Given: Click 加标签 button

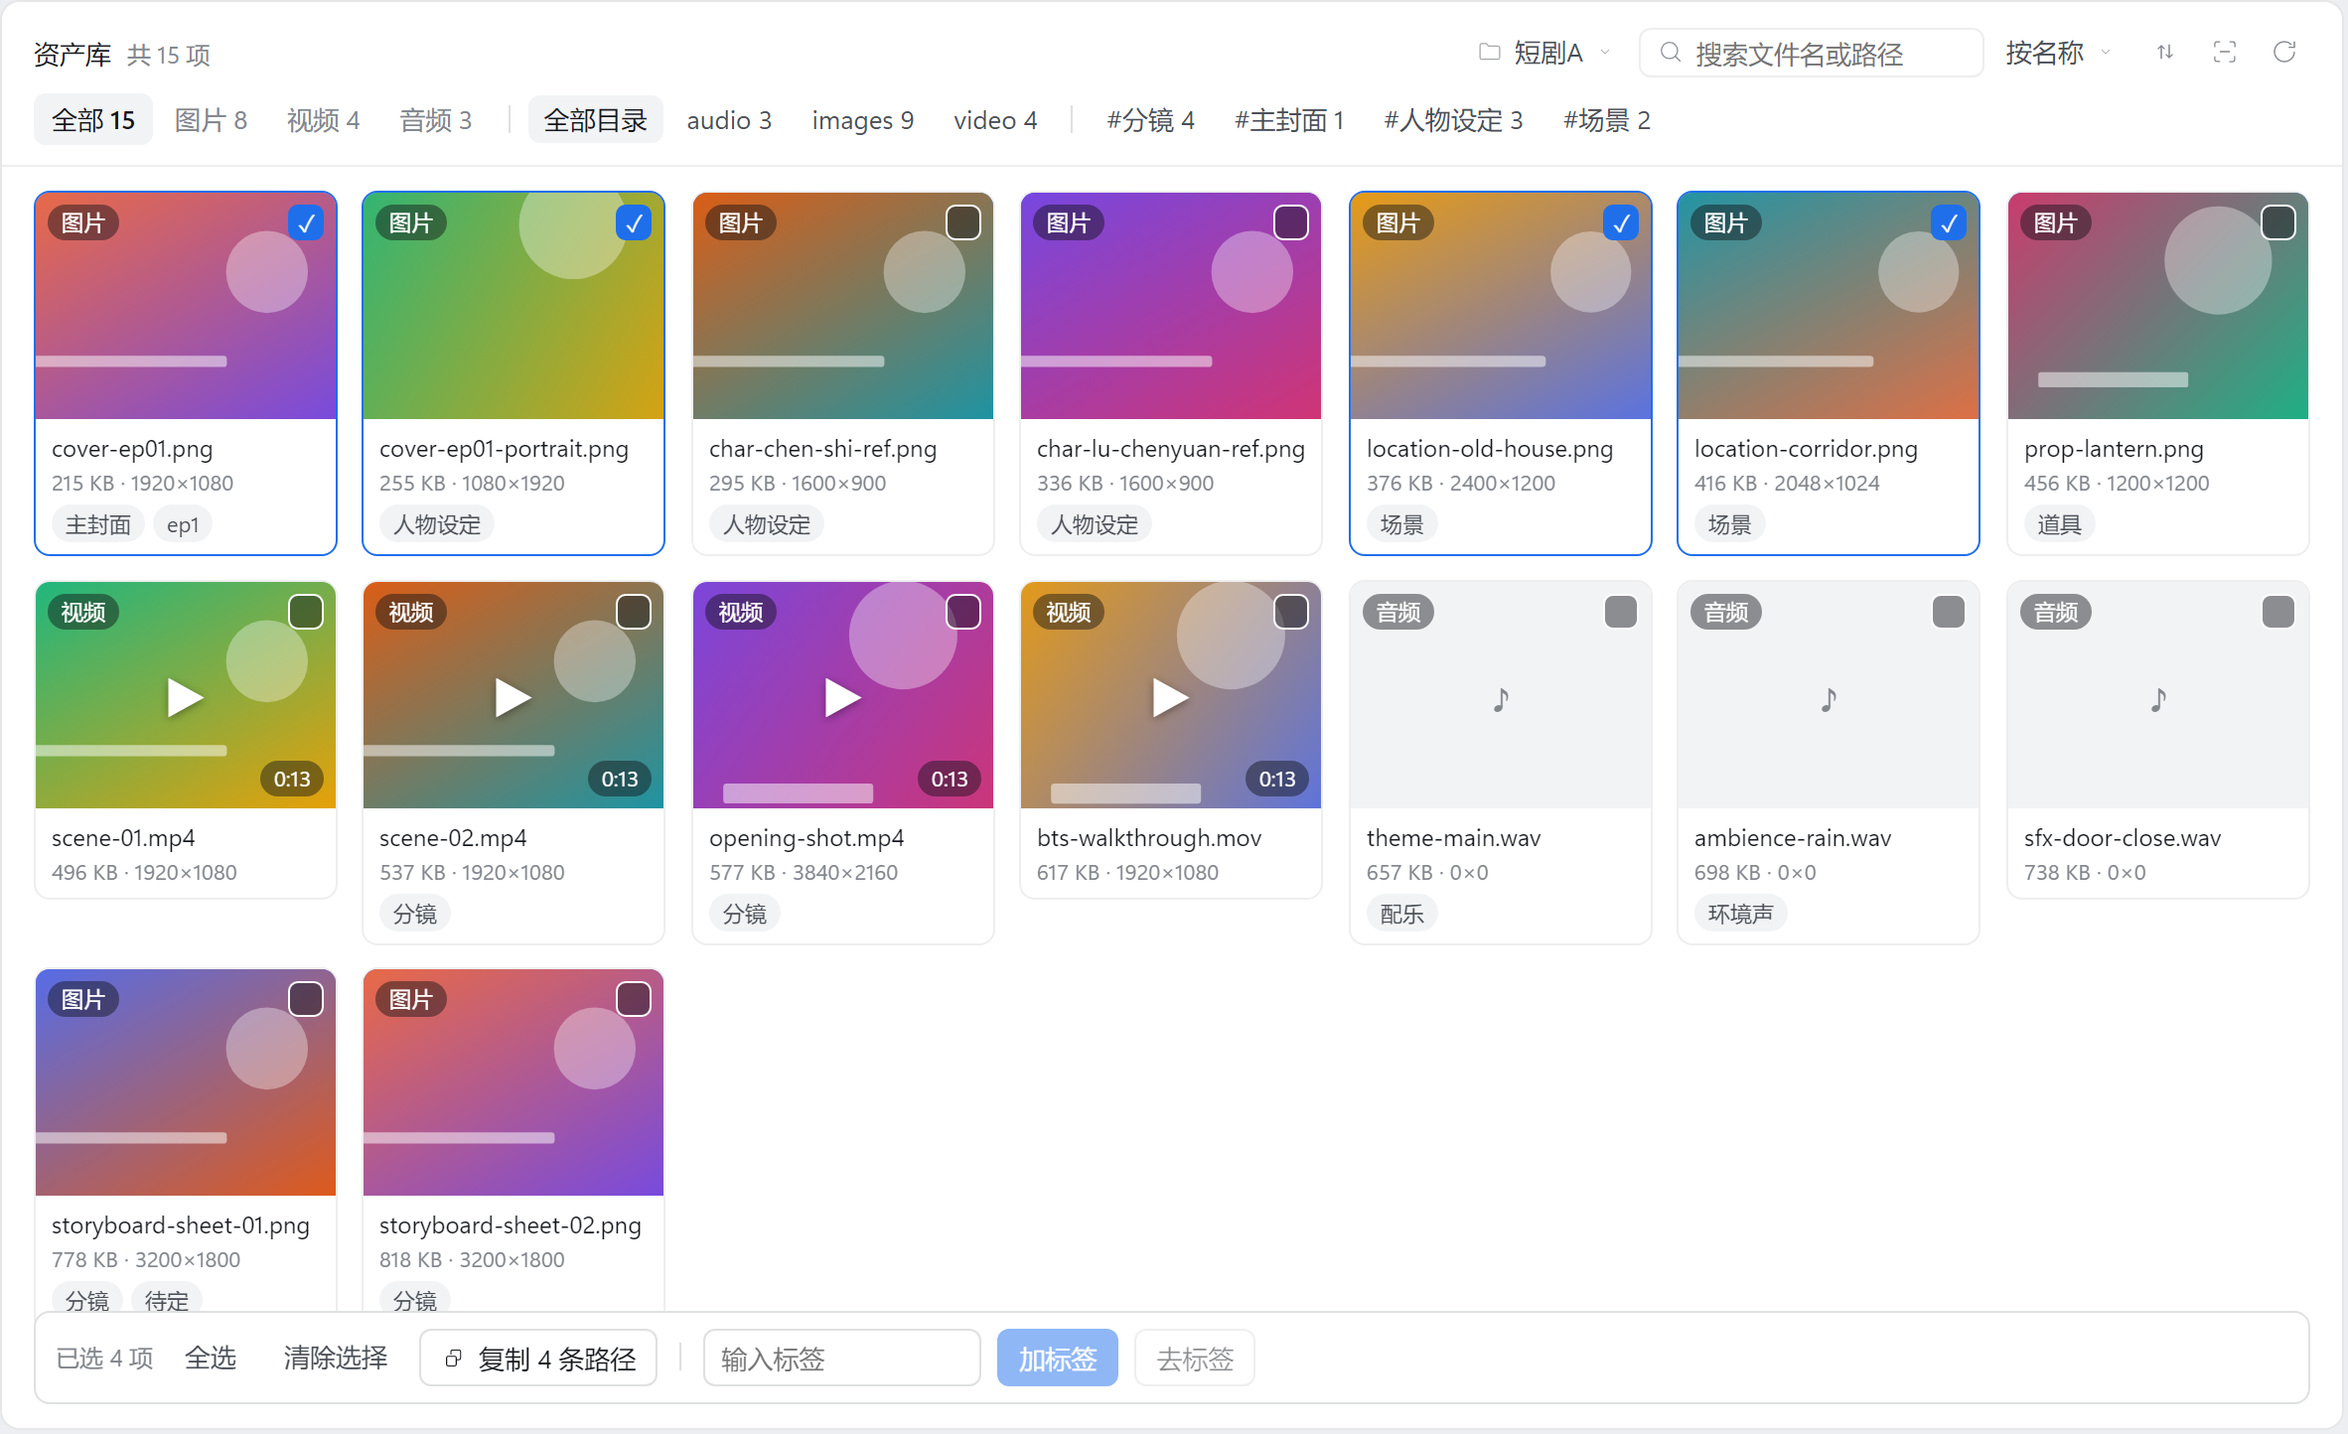Looking at the screenshot, I should (1057, 1358).
